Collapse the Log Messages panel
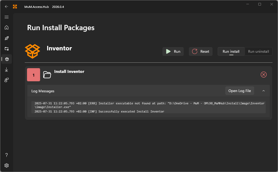Viewport: 278px width, 172px height. point(264,91)
